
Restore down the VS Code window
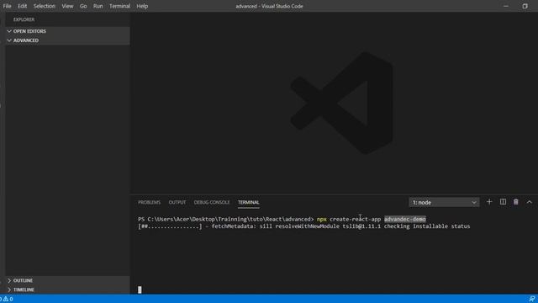tap(525, 6)
